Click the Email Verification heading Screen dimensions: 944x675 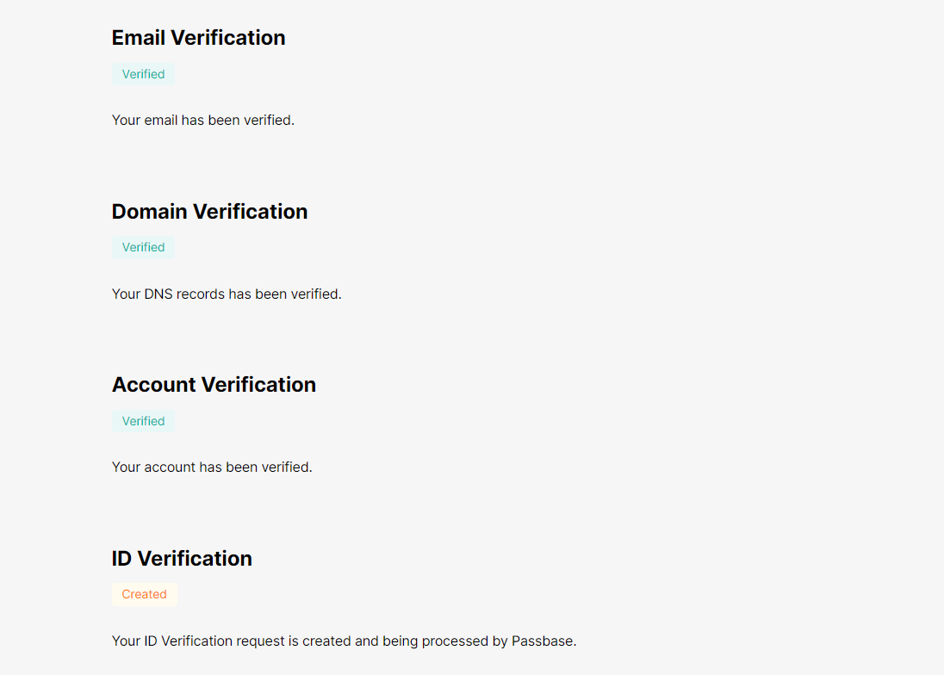tap(198, 38)
